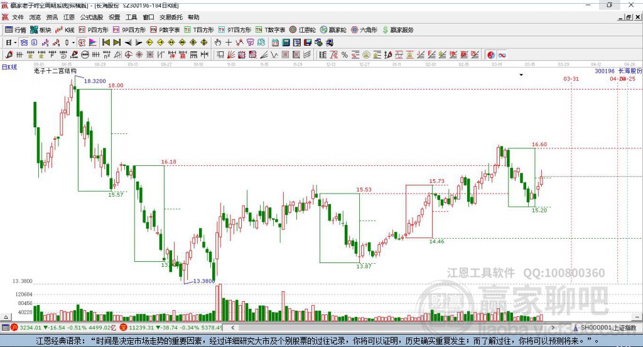
Task: Click SH000001 上证指数 in the status bar
Action: click(x=608, y=328)
